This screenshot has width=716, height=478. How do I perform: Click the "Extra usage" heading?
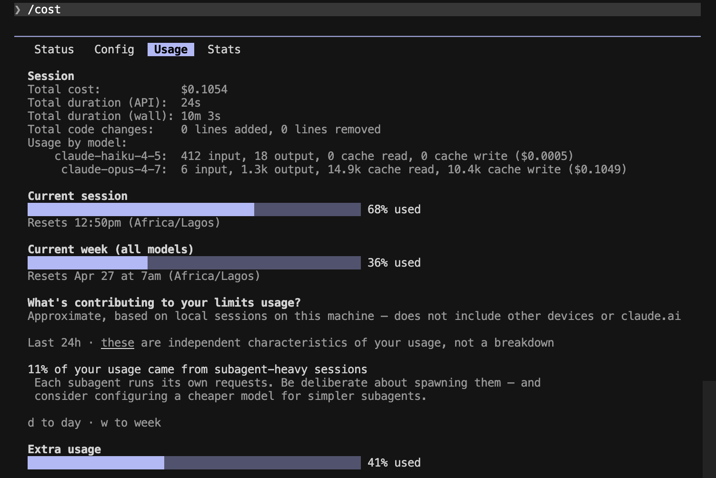[64, 449]
